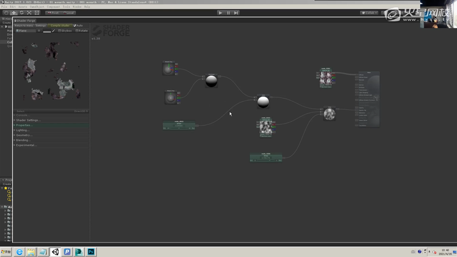Open the Assets menu
Viewport: 457px width, 257px height.
tap(22, 7)
